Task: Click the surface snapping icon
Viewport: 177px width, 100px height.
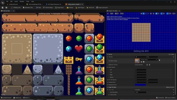Action: (x=153, y=14)
